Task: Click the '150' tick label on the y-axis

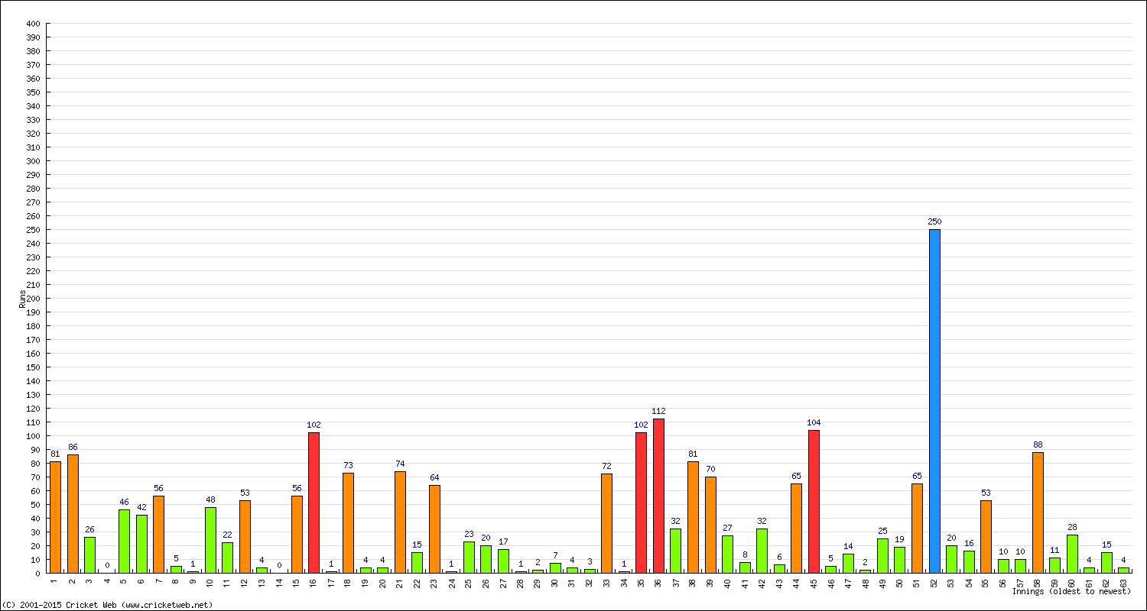Action: (33, 367)
